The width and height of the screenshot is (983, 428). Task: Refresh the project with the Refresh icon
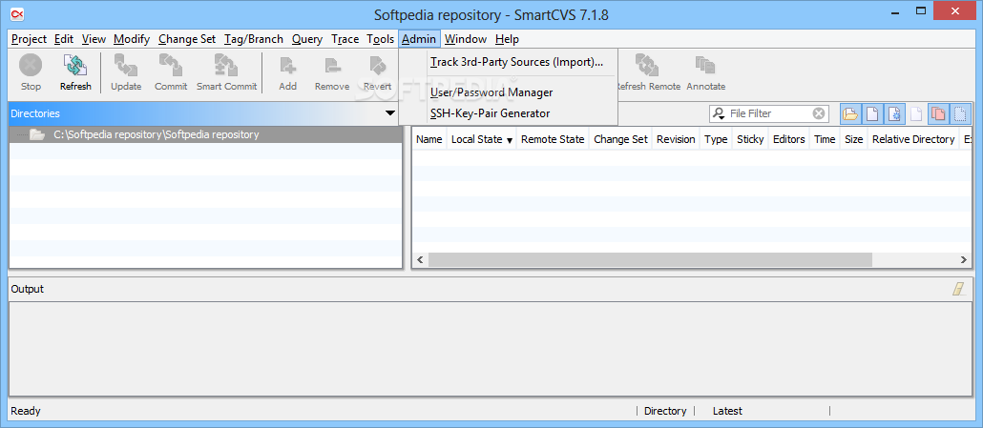coord(75,66)
